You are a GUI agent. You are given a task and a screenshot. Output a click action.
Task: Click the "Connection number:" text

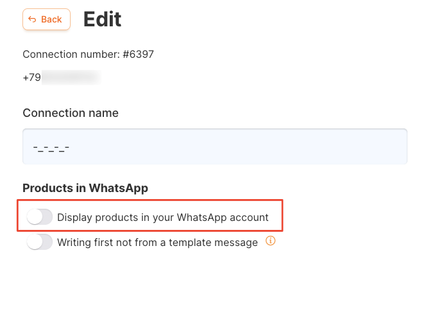(x=71, y=54)
